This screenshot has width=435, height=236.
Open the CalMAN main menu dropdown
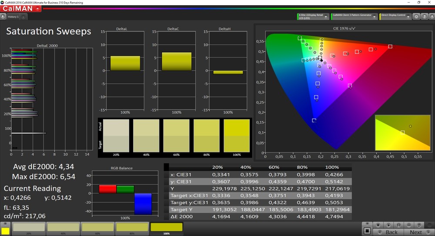[x=38, y=8]
